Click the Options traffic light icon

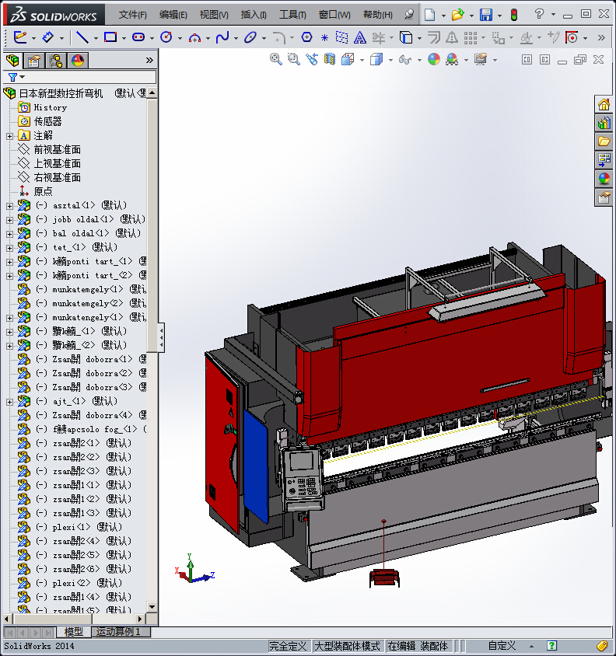point(513,15)
